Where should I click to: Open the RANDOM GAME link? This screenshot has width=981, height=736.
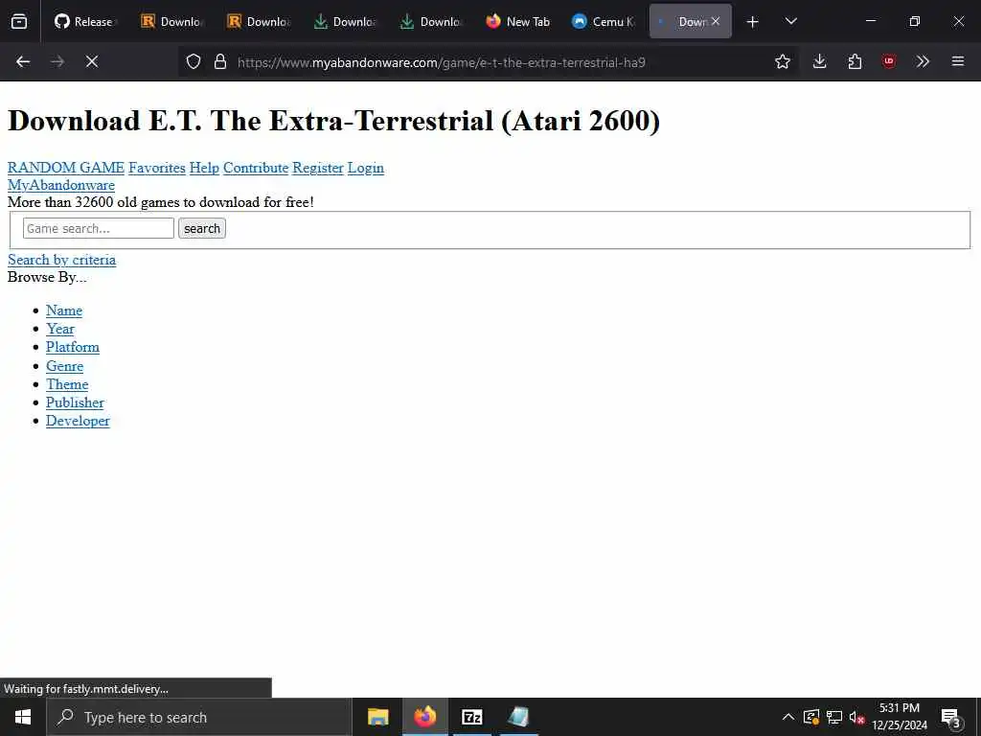click(66, 168)
